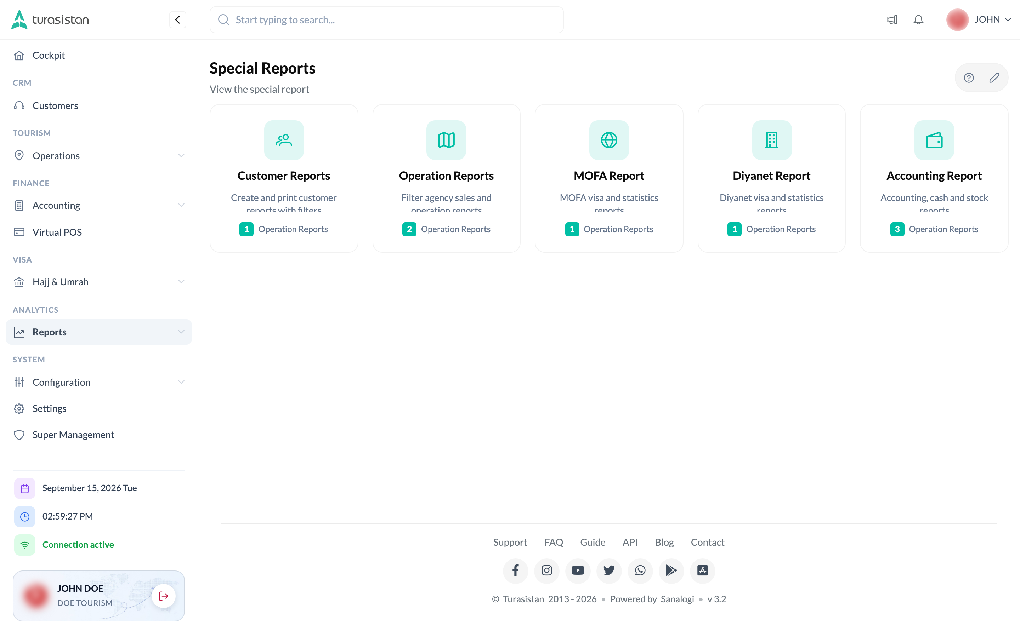Screen dimensions: 1020x637
Task: Click the calendar date icon
Action: (25, 488)
